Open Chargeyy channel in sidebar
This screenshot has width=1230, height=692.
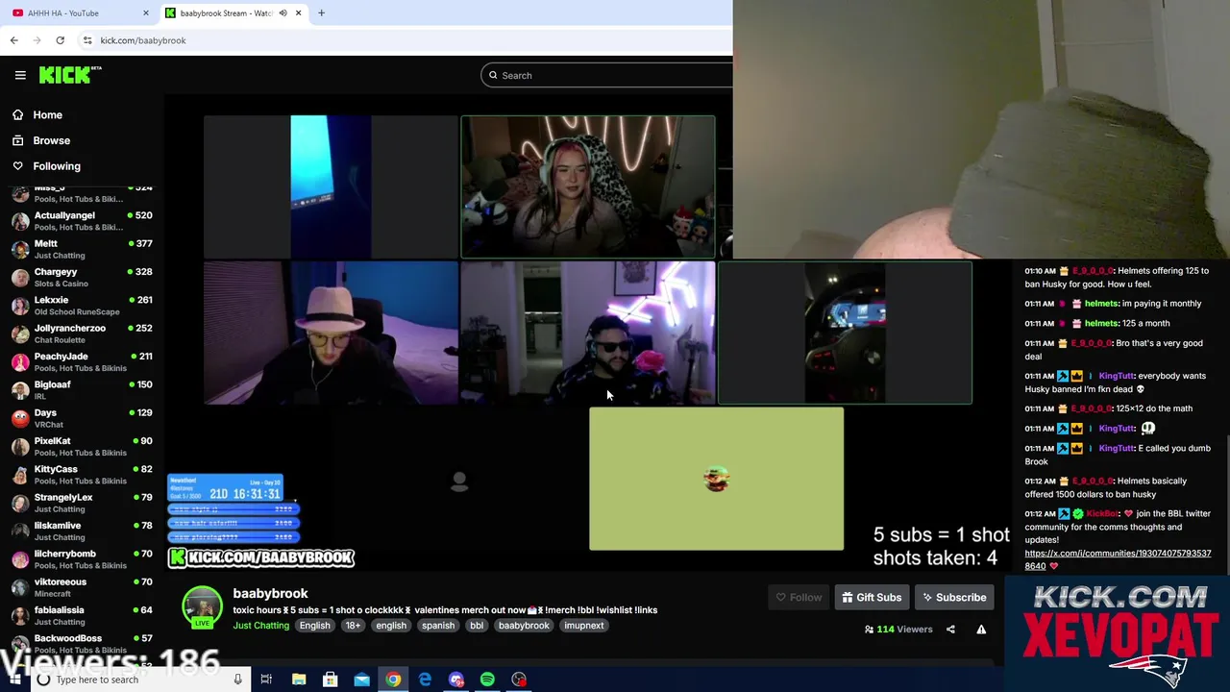pyautogui.click(x=82, y=277)
